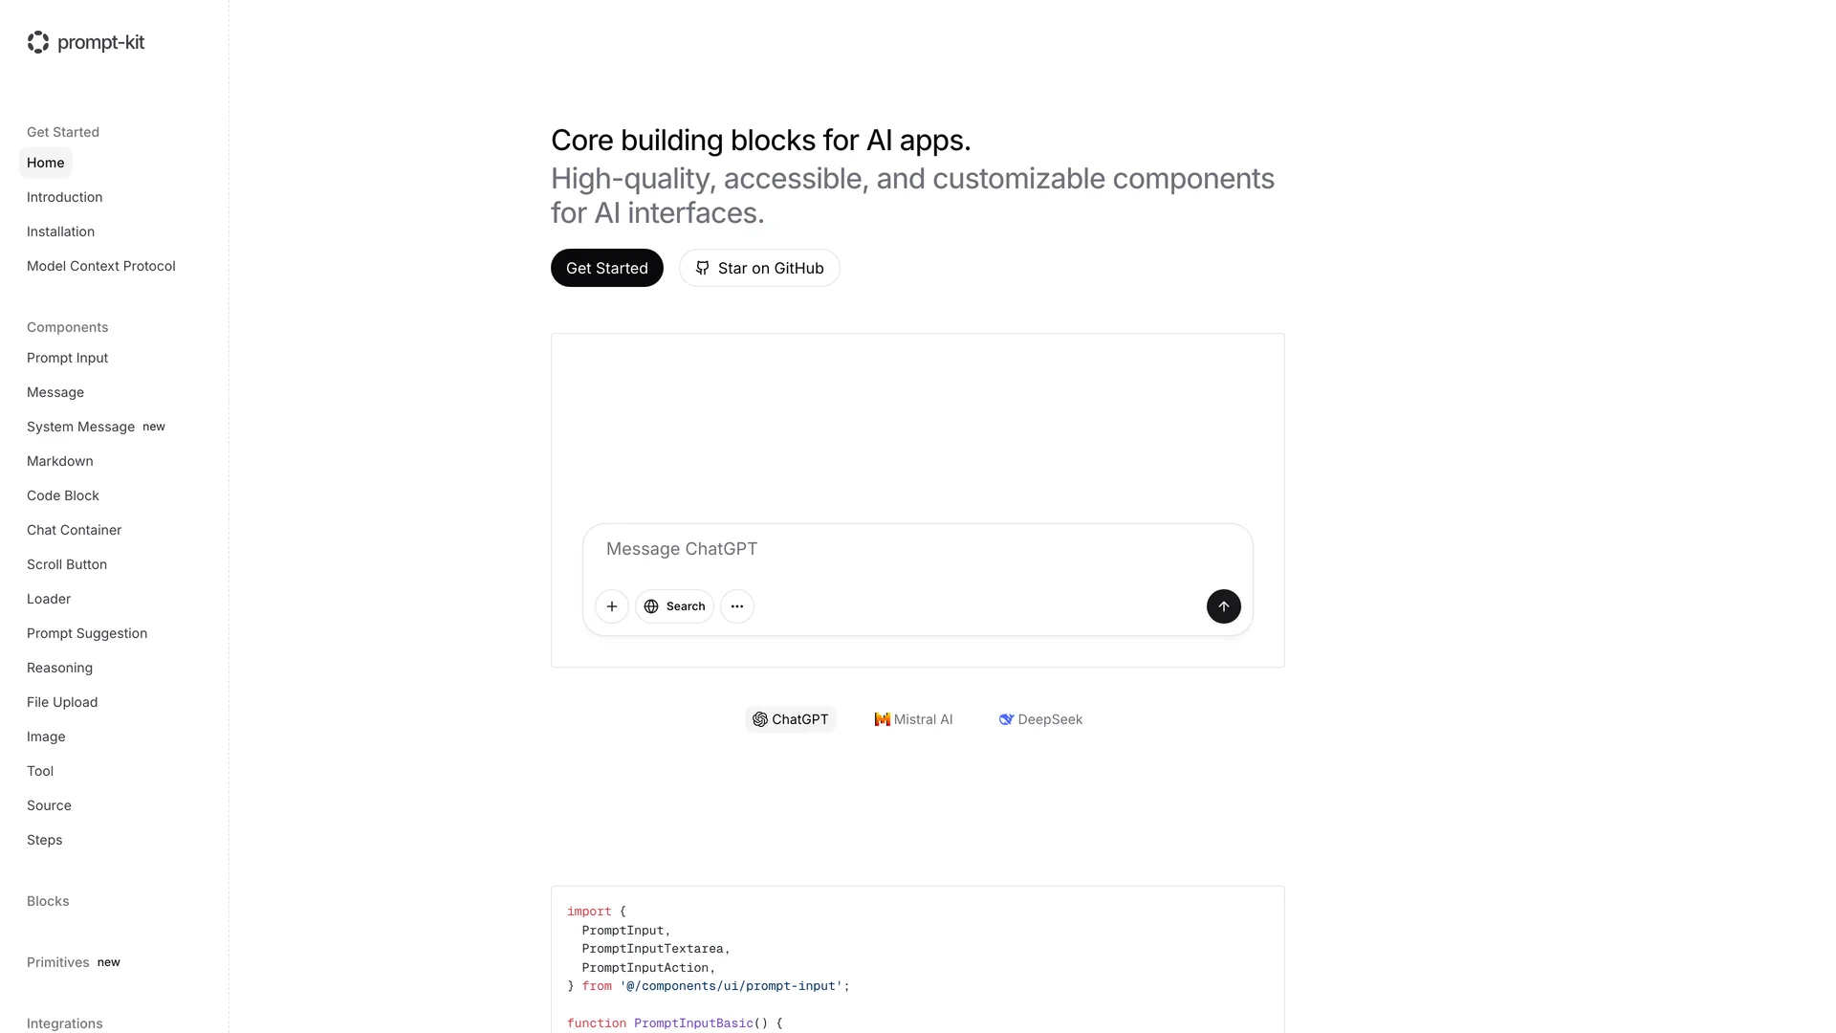Navigate to the File Upload component

click(x=62, y=702)
